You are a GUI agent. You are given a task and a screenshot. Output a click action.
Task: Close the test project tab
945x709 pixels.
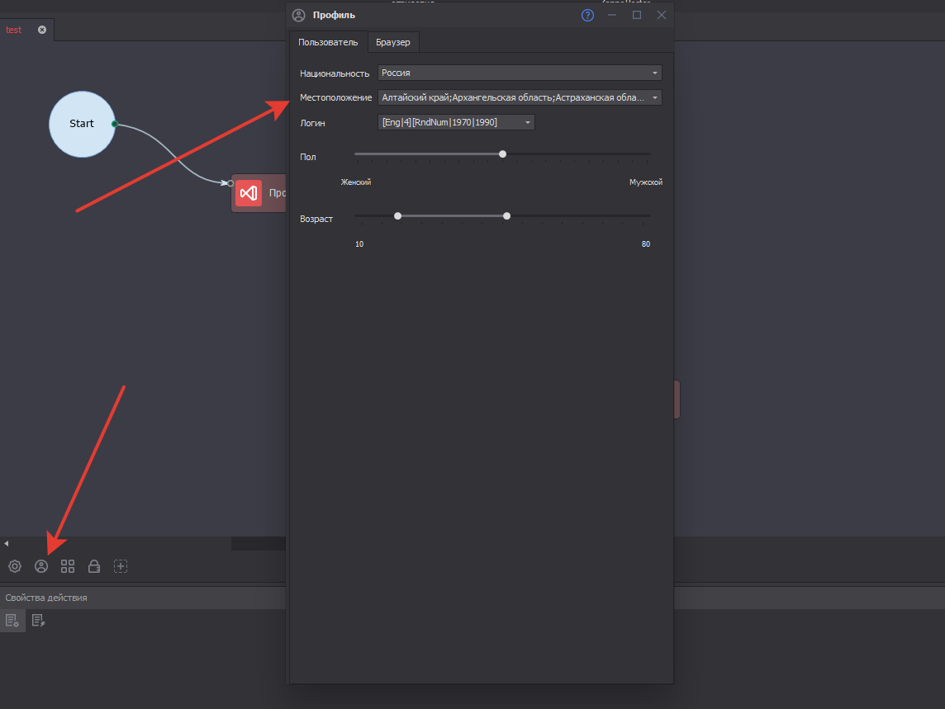click(x=42, y=30)
